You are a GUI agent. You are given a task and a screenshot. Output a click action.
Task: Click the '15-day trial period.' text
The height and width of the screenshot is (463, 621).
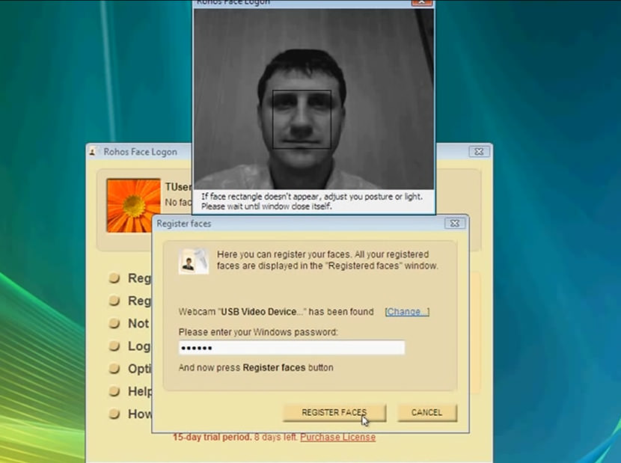pyautogui.click(x=212, y=438)
